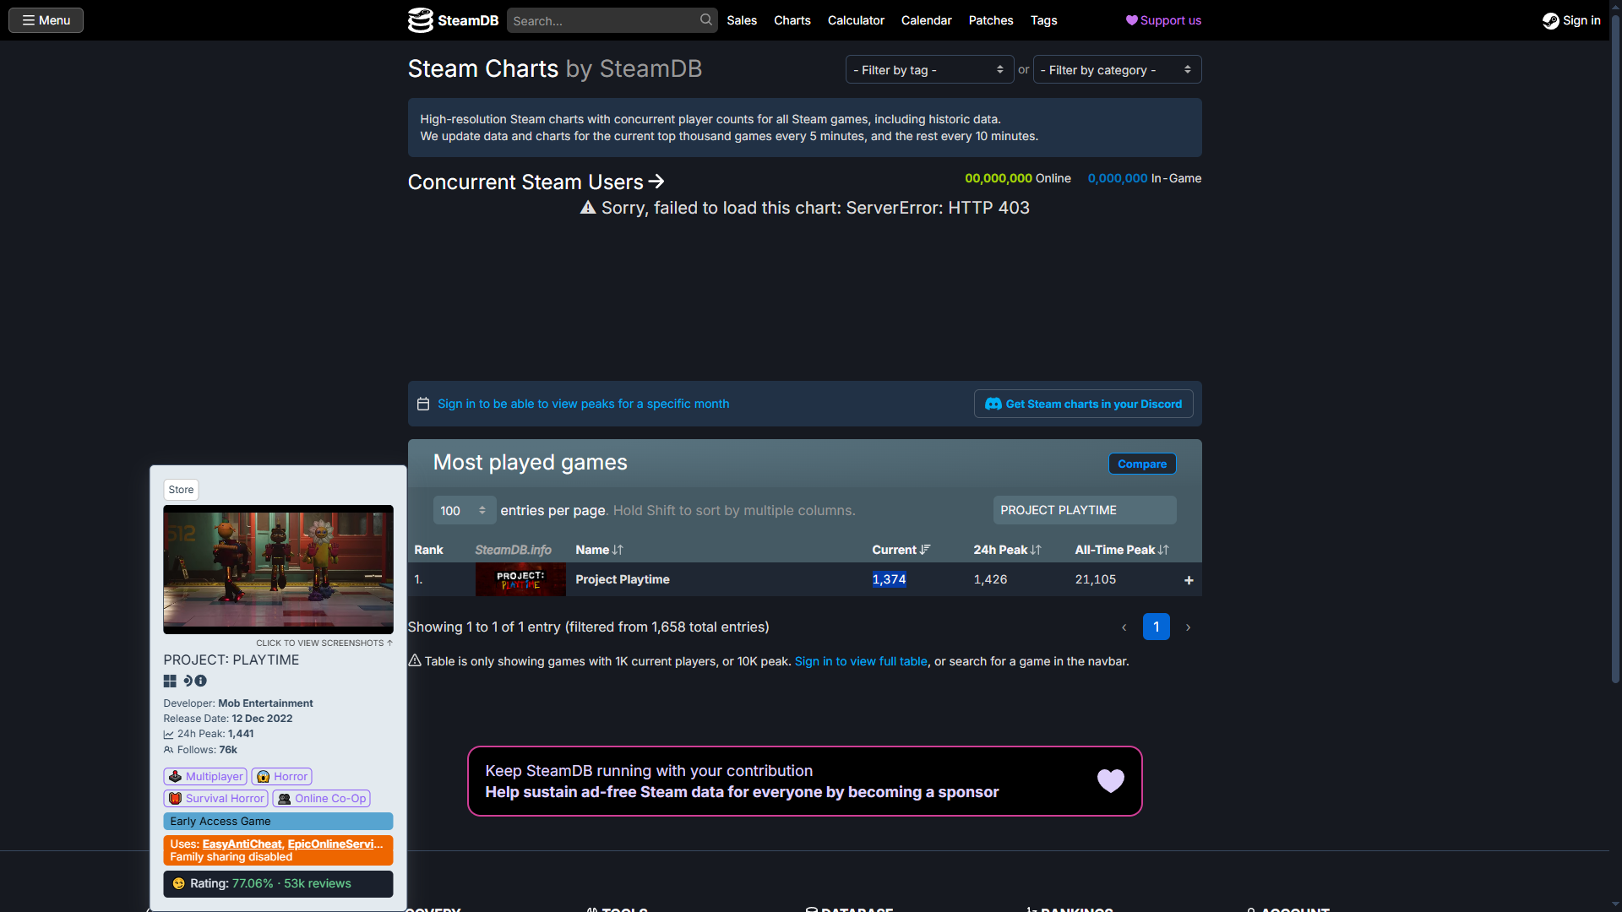Open the Filter by tag dropdown
Viewport: 1622px width, 912px height.
[928, 70]
